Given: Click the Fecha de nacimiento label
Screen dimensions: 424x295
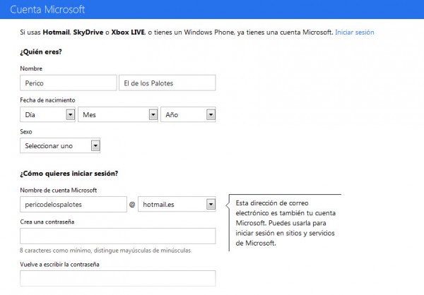Looking at the screenshot, I should pyautogui.click(x=47, y=100).
